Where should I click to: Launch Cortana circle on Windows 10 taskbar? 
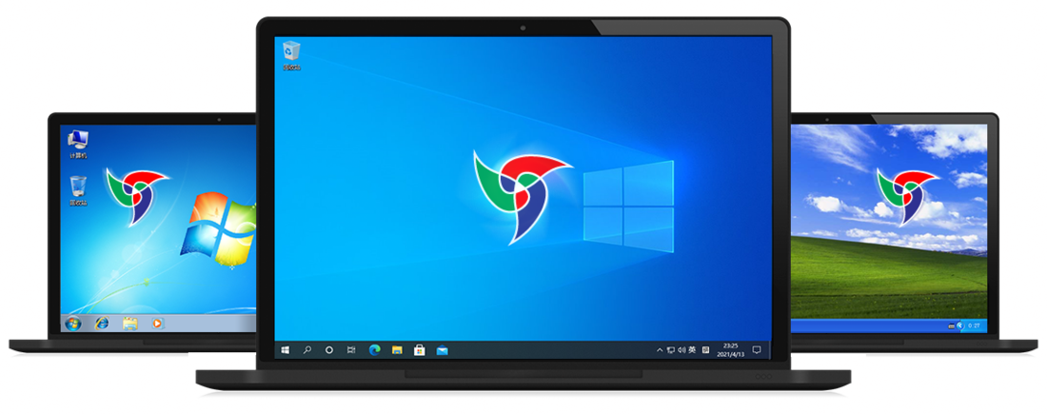click(x=329, y=350)
